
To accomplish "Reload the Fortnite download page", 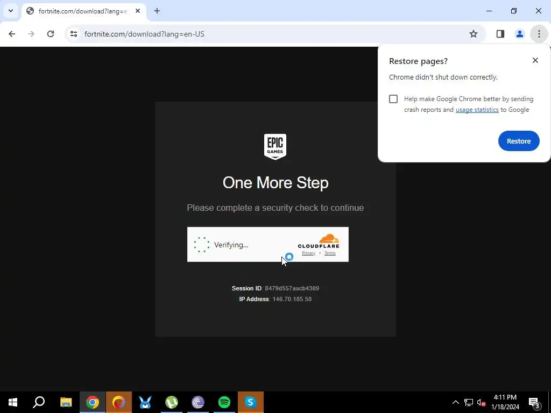I will (x=51, y=34).
